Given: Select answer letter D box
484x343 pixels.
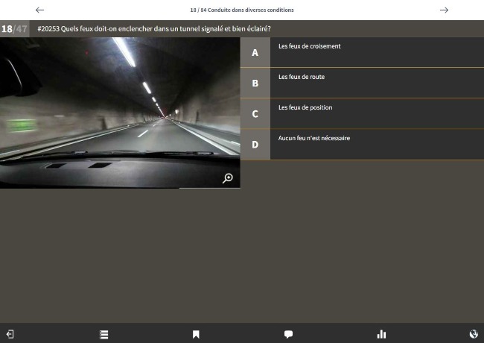Looking at the screenshot, I should pos(255,145).
